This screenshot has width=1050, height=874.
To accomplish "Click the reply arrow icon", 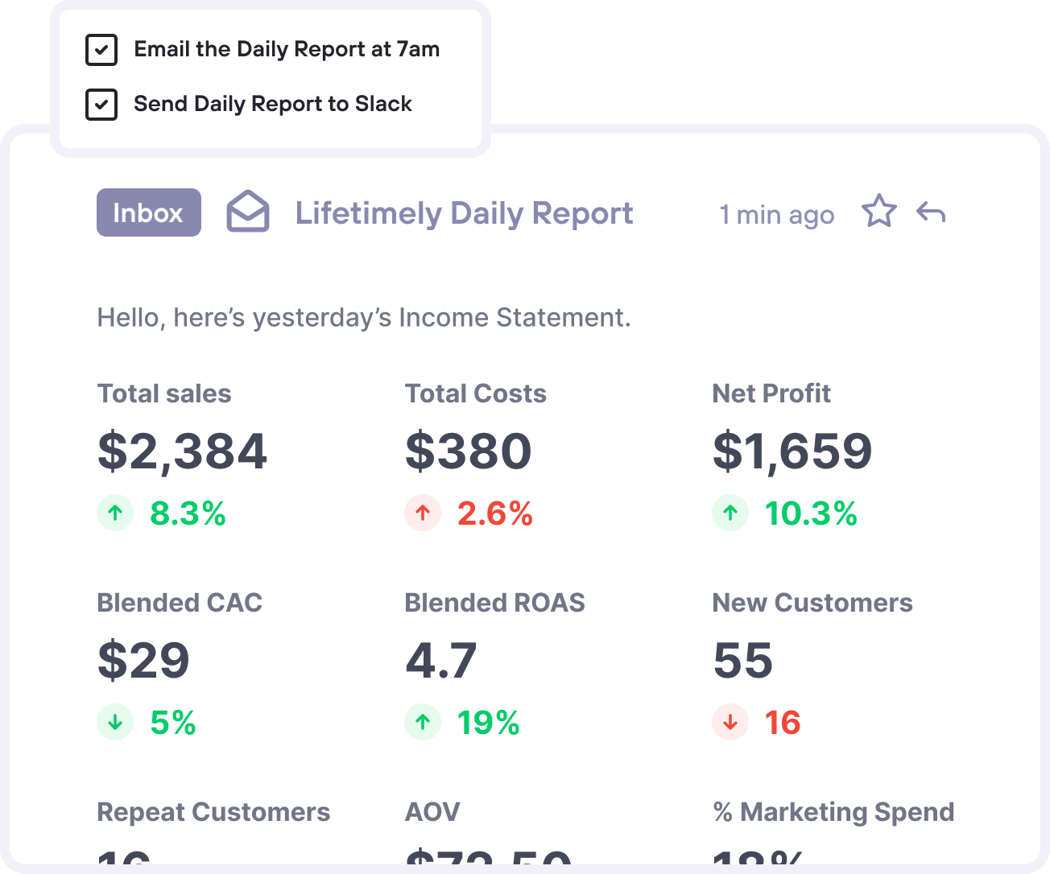I will tap(931, 212).
